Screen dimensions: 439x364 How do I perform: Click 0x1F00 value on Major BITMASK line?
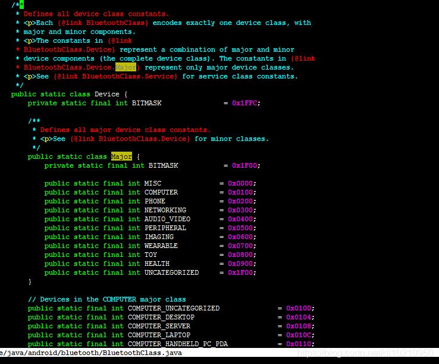point(244,165)
